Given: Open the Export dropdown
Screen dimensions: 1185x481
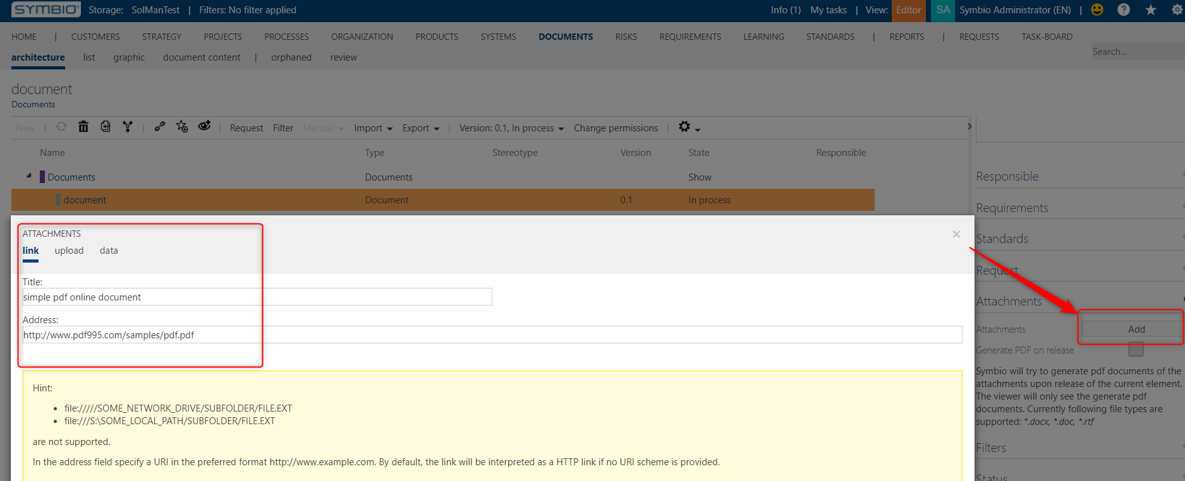Looking at the screenshot, I should (x=421, y=128).
